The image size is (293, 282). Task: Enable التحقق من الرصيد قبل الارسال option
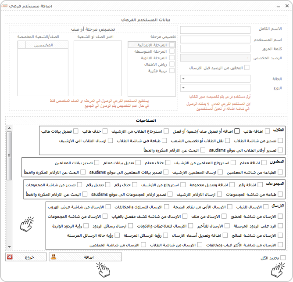pyautogui.click(x=247, y=68)
